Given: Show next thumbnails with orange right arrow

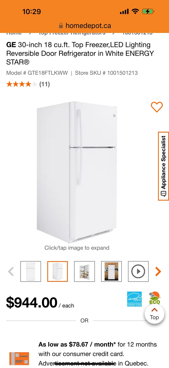Looking at the screenshot, I should pyautogui.click(x=158, y=271).
